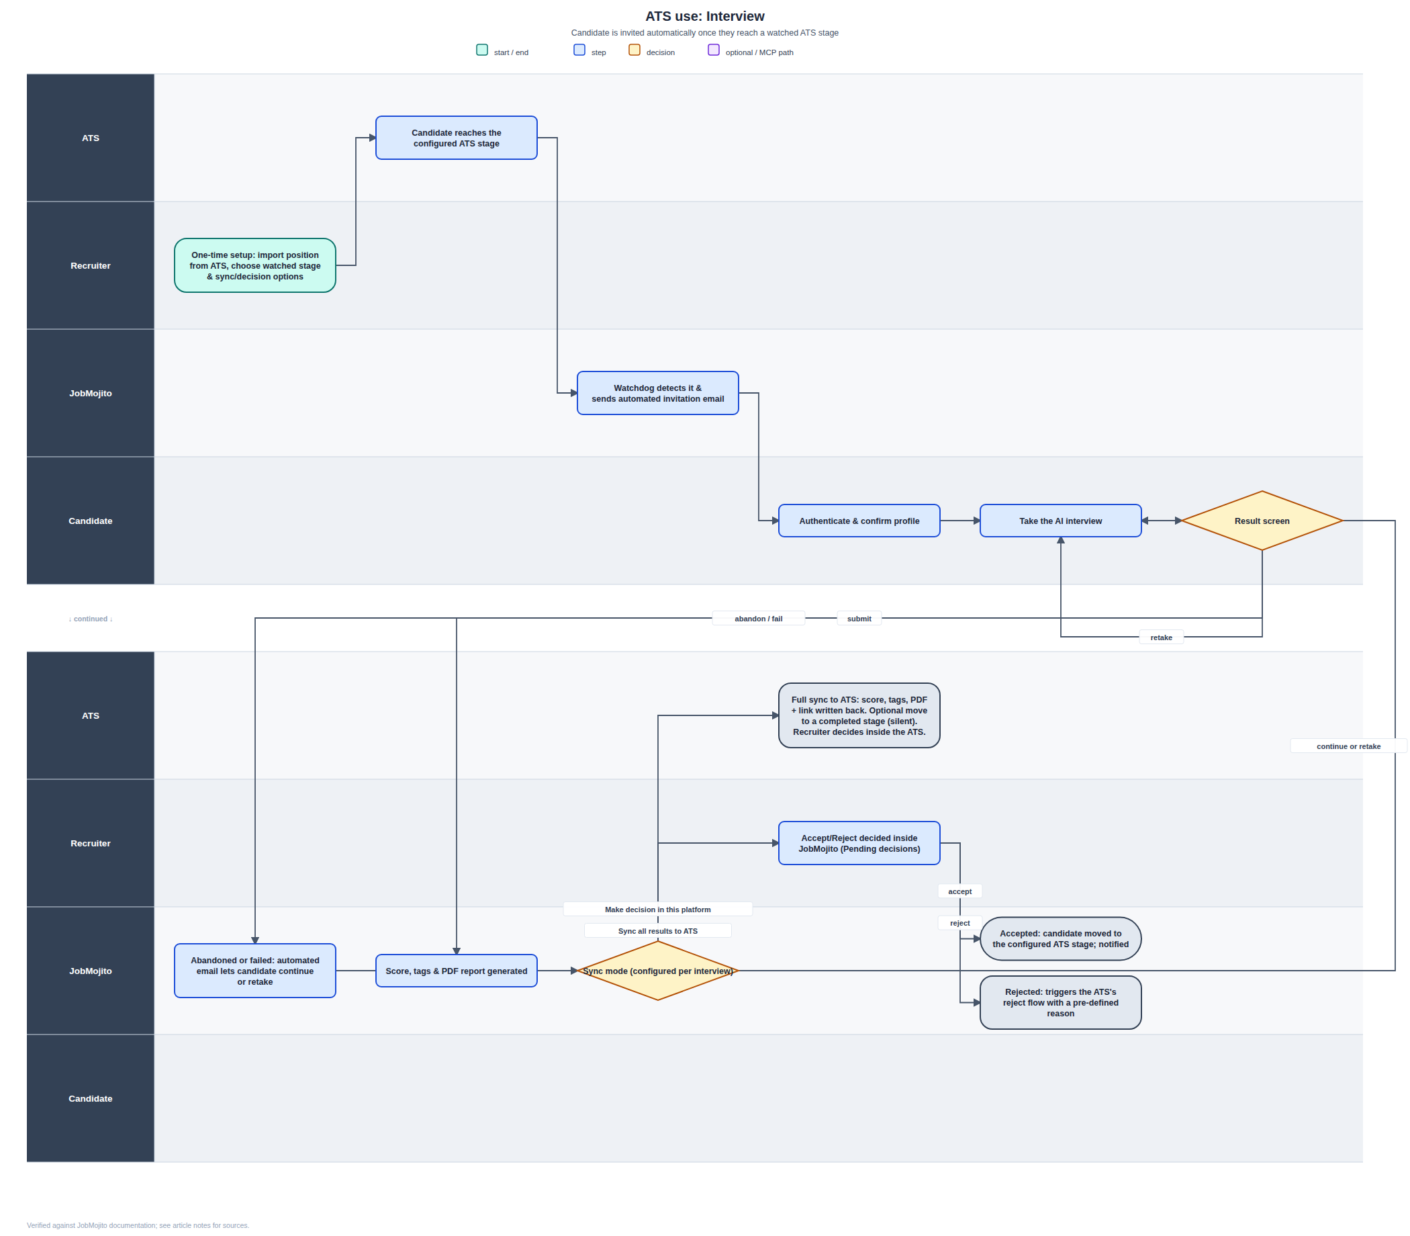The height and width of the screenshot is (1236, 1410).
Task: Click the 'Verified against JobMojito documentation' footnote
Action: (x=138, y=1225)
